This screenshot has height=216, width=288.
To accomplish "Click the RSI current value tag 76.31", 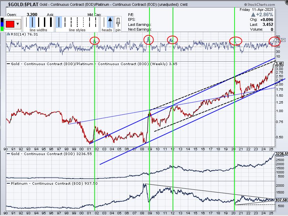I will point(280,40).
